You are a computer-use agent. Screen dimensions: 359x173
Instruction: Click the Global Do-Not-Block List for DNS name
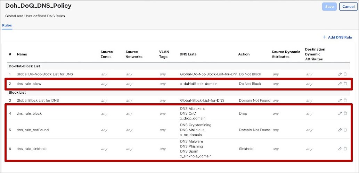(x=45, y=74)
